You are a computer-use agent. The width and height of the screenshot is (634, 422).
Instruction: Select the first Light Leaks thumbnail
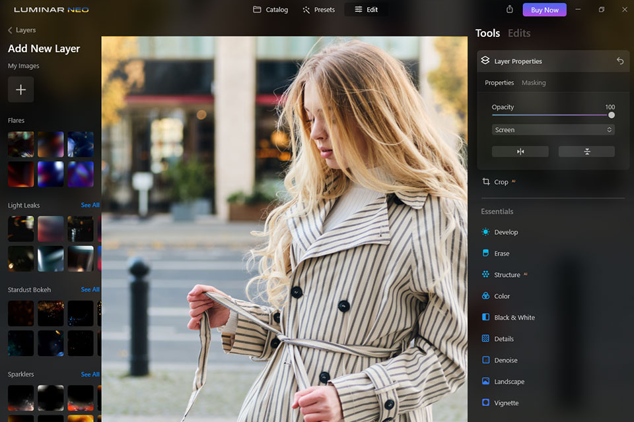tap(20, 229)
